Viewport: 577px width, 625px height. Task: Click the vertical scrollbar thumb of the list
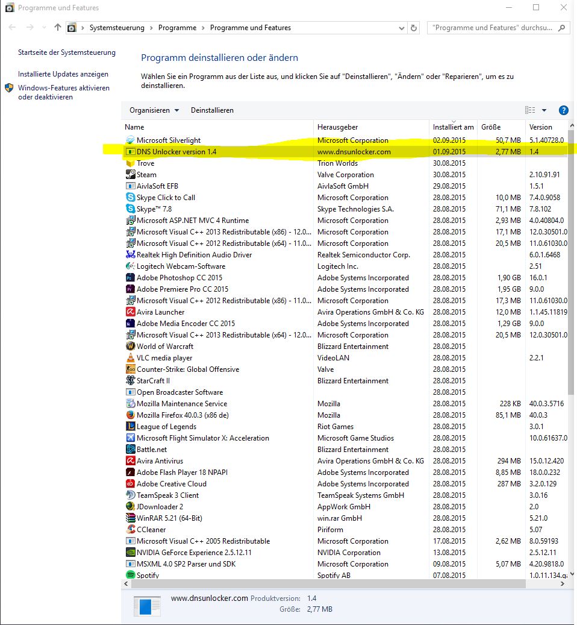coord(570,263)
